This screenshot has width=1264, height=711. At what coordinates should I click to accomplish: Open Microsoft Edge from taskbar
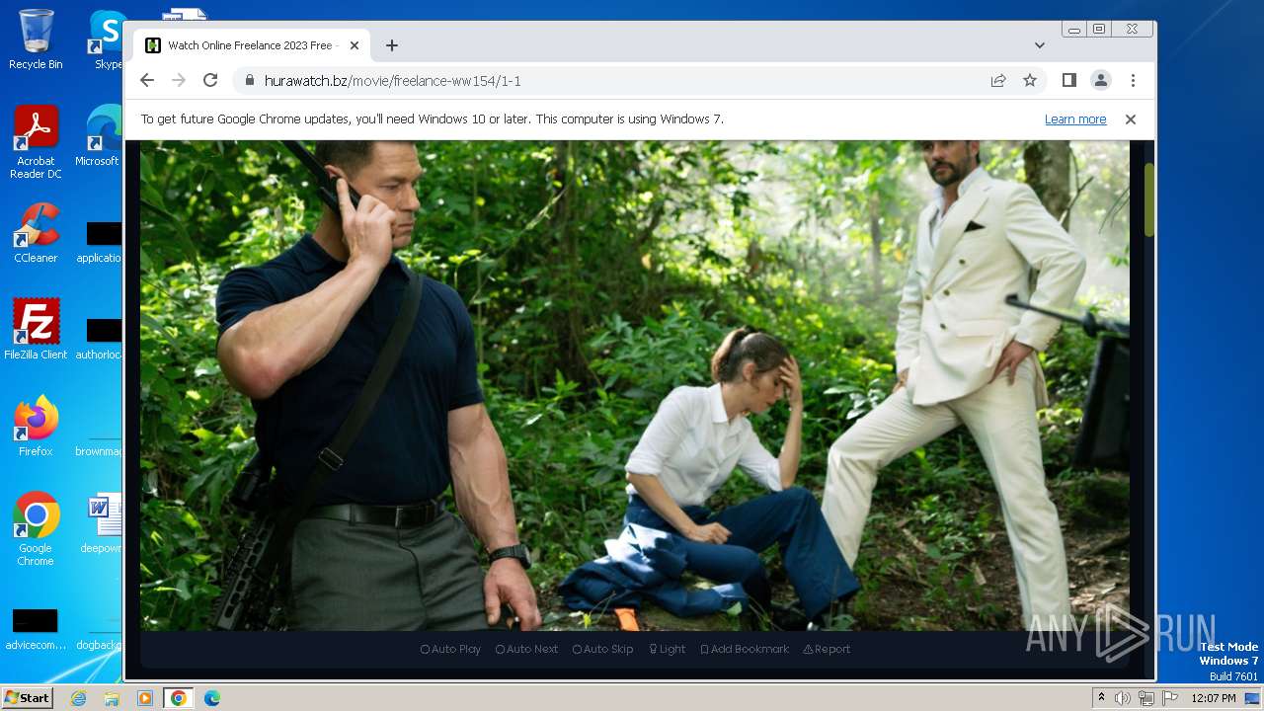point(211,698)
